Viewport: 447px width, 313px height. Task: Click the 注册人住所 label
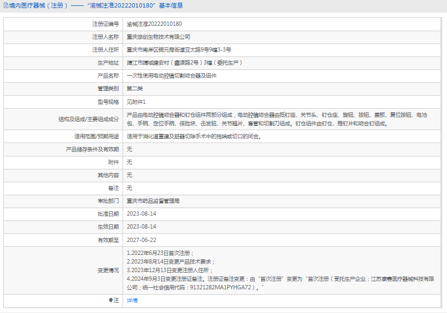pos(105,50)
